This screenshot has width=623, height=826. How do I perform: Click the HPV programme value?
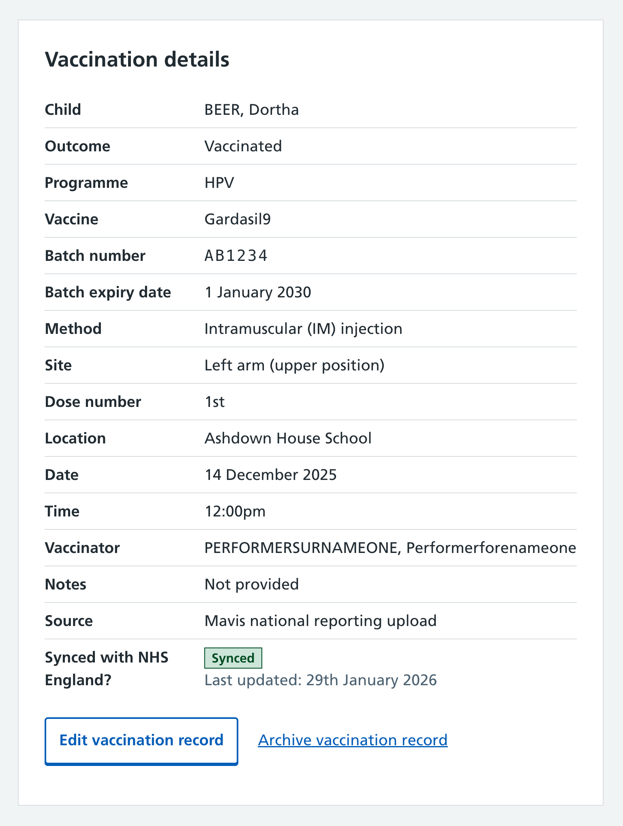pyautogui.click(x=219, y=183)
